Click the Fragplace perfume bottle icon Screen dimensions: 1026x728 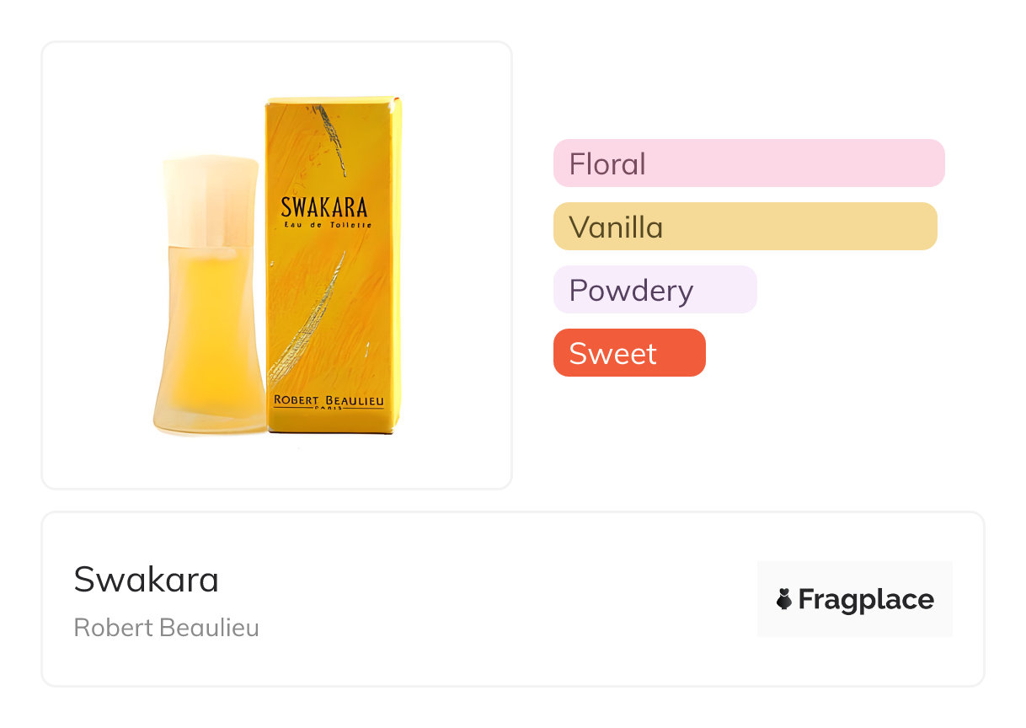[x=784, y=599]
